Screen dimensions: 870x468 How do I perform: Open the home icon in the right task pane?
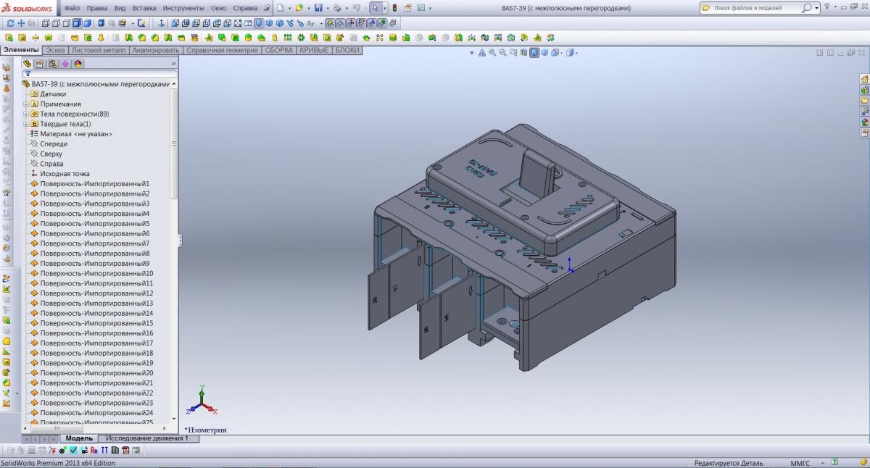coord(864,78)
